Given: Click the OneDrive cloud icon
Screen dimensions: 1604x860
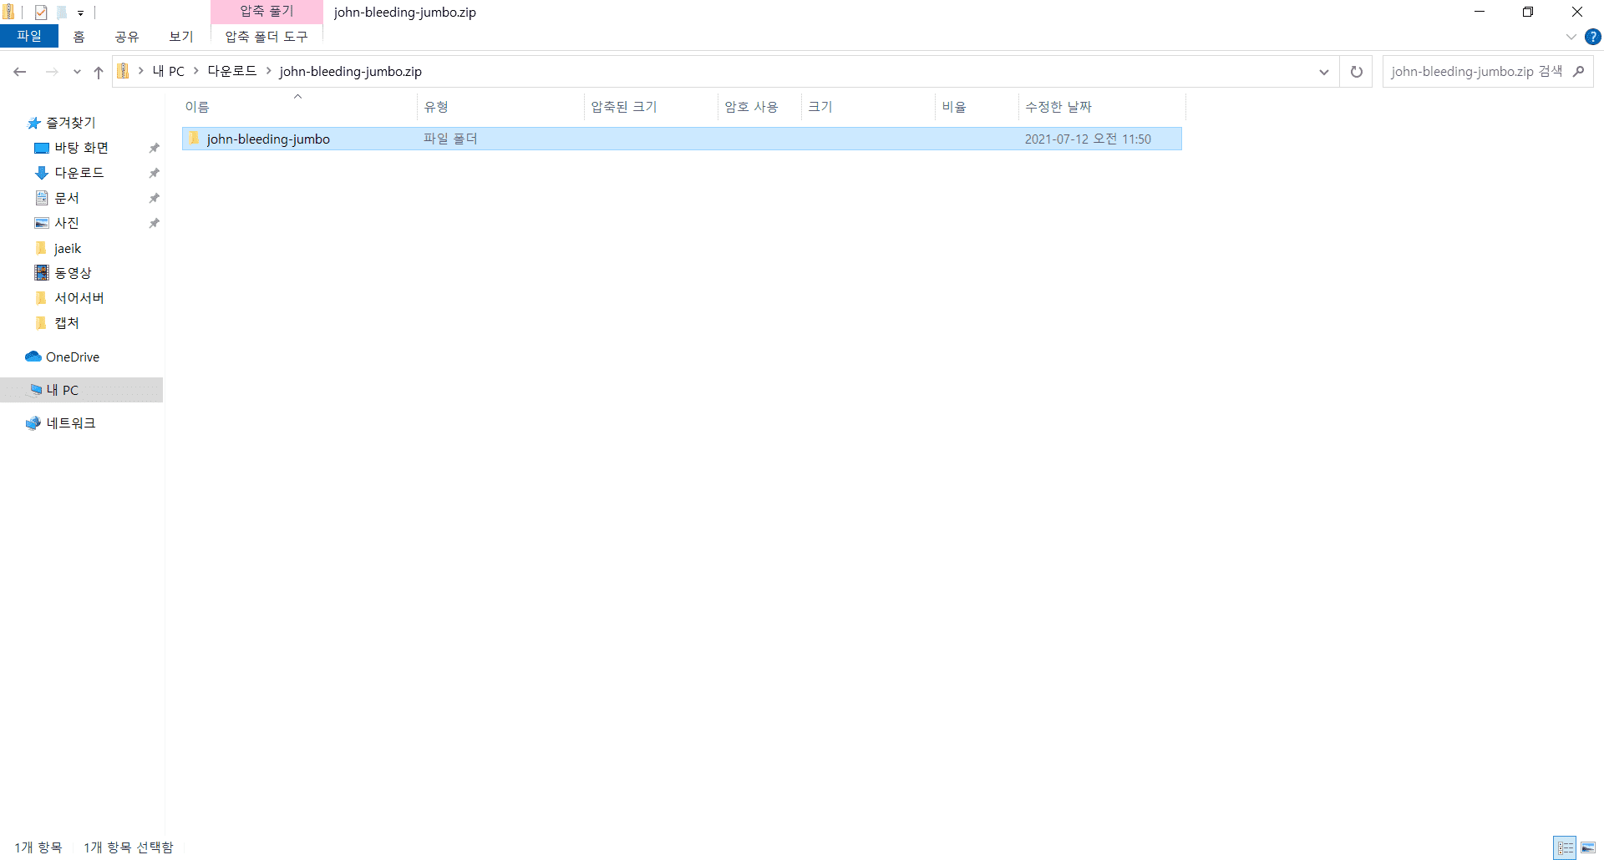Looking at the screenshot, I should coord(33,357).
